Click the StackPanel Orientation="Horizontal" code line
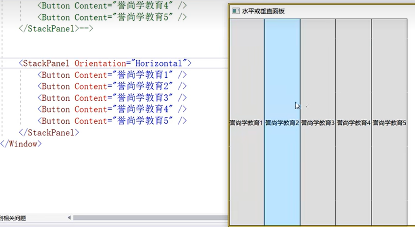 point(105,63)
